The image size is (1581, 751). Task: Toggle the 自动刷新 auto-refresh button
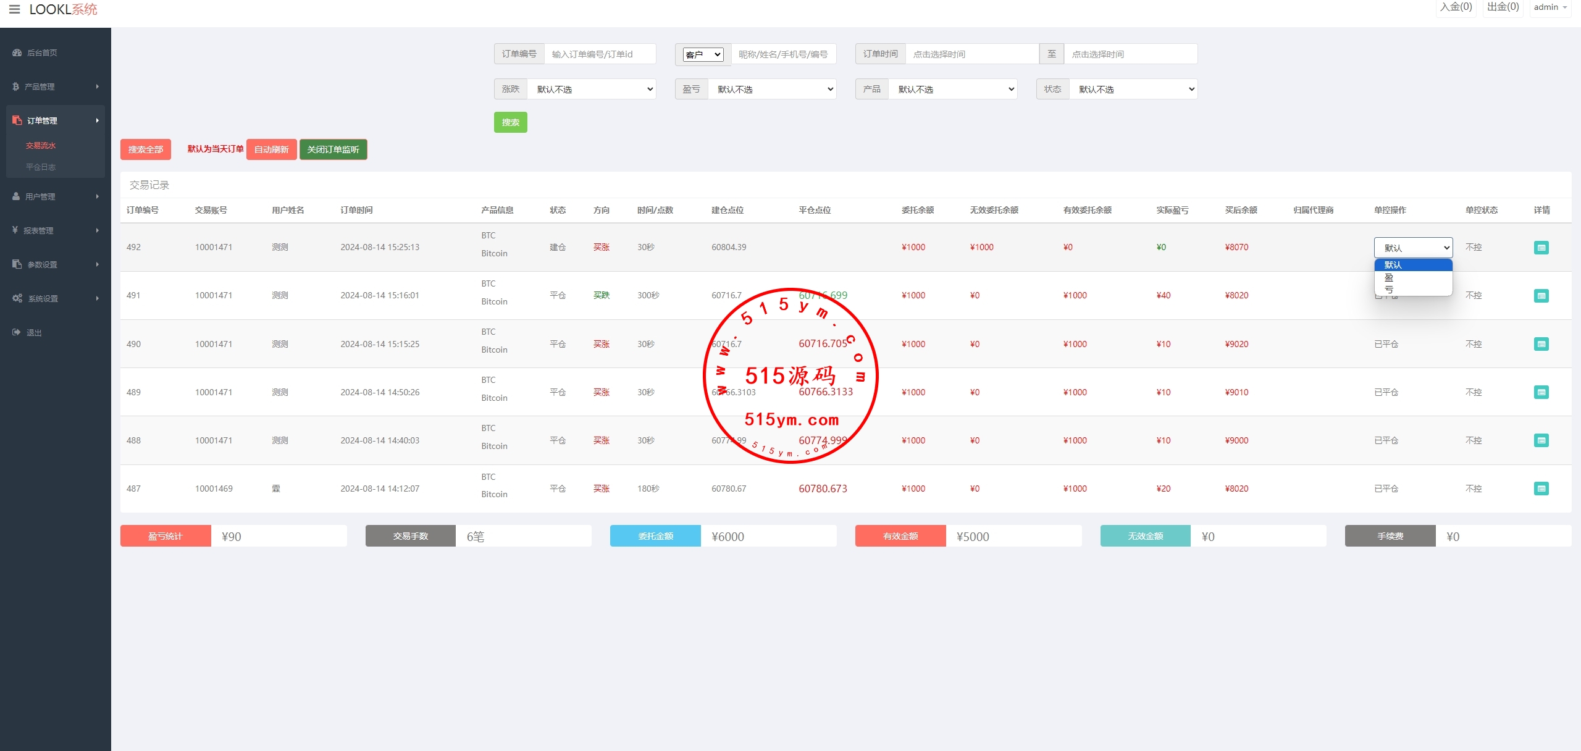pos(271,149)
